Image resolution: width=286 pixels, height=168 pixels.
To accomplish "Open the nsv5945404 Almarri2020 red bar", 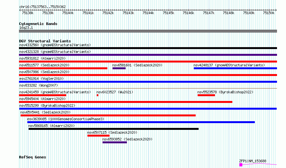I will [x=126, y=102].
